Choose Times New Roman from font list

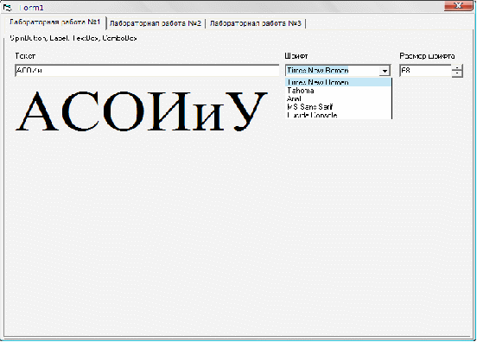(x=338, y=82)
